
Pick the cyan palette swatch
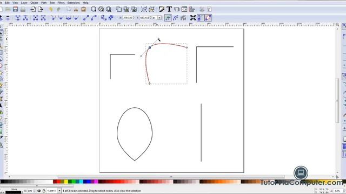[x=81, y=182]
